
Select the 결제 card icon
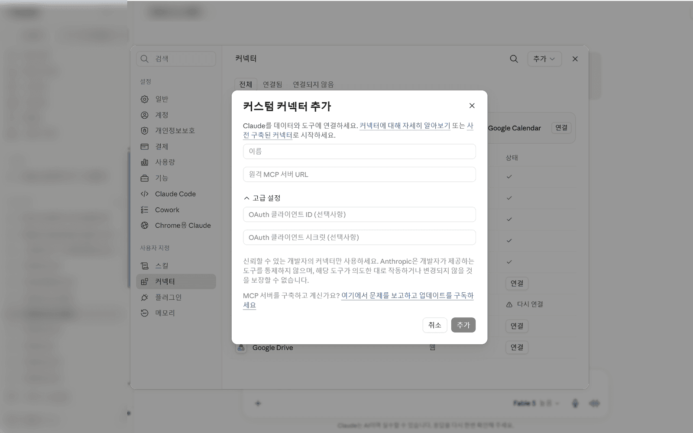pos(145,147)
